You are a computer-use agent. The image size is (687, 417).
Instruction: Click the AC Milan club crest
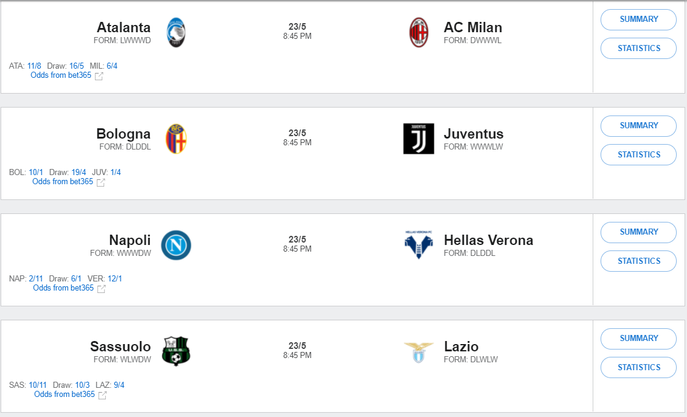419,33
